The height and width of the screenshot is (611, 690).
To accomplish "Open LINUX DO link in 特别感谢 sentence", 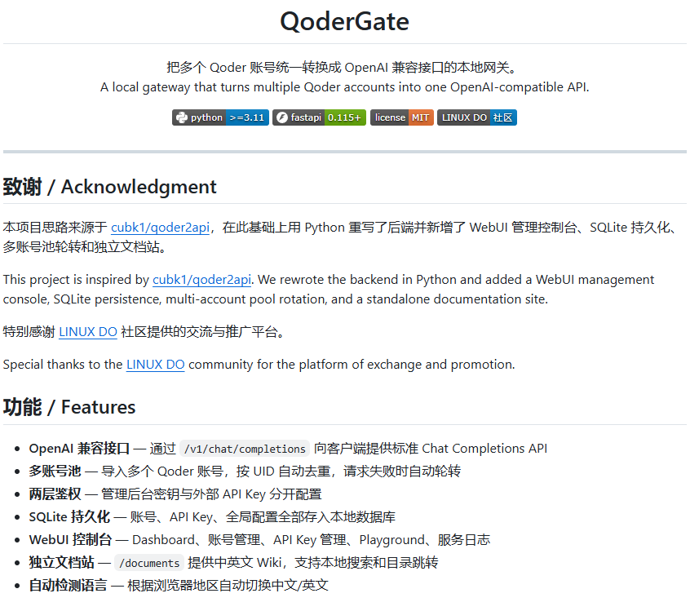I will pyautogui.click(x=88, y=332).
